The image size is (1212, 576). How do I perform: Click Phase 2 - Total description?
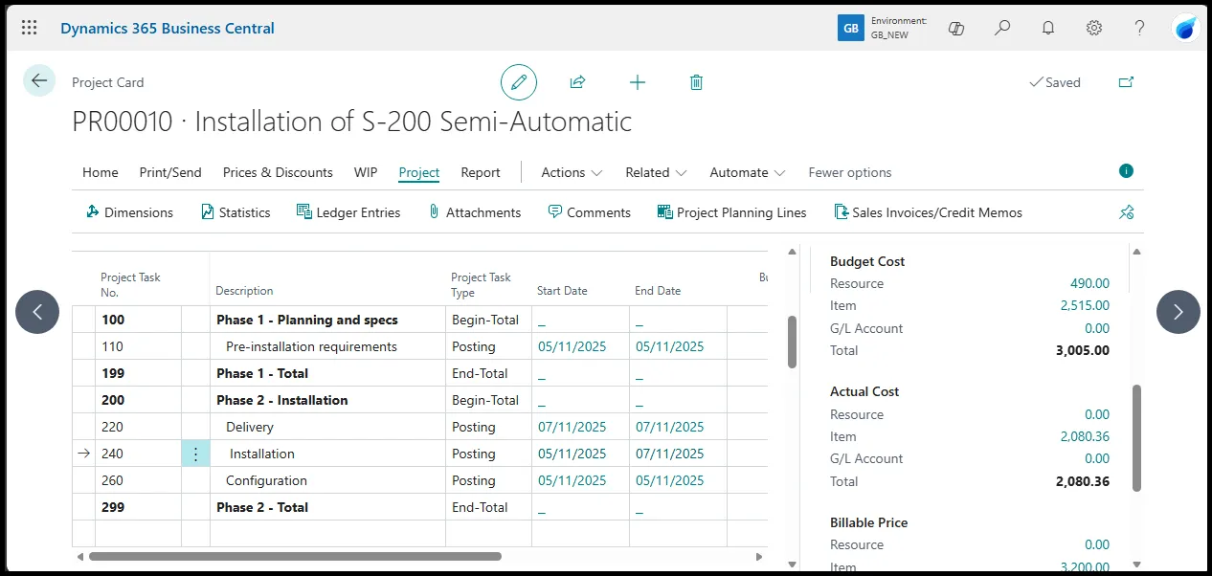262,507
